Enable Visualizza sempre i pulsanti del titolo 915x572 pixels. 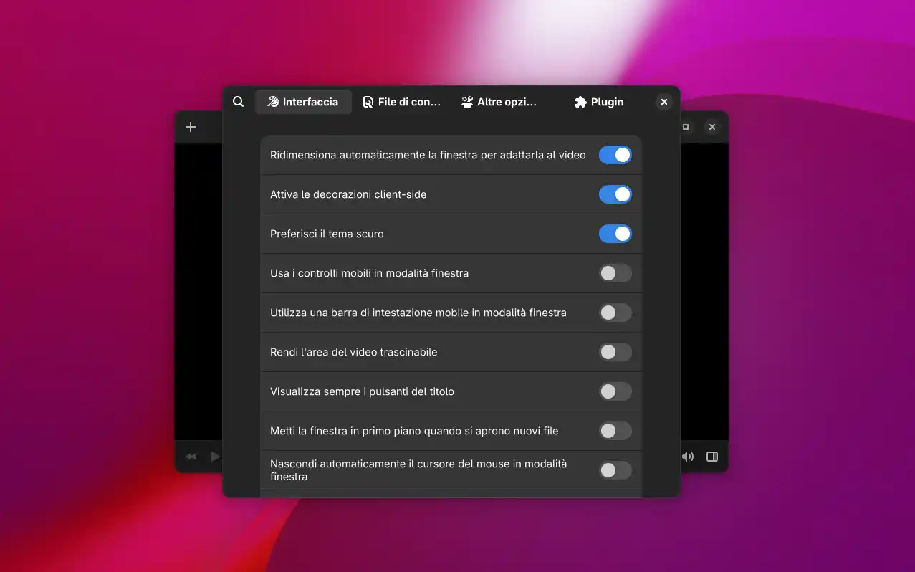click(x=615, y=391)
